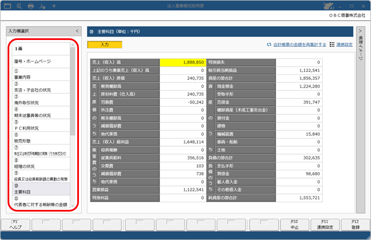
Task: Click the 受取手形 value field
Action: (299, 94)
